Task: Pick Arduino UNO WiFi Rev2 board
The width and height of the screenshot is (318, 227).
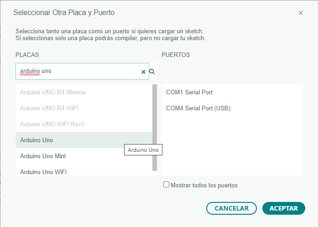Action: pos(52,124)
